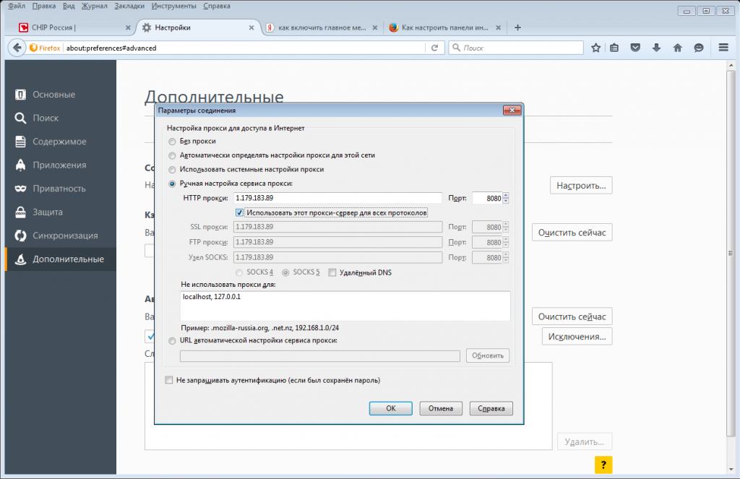The width and height of the screenshot is (740, 479).
Task: Select the 'Без прокси' radio option
Action: [172, 141]
